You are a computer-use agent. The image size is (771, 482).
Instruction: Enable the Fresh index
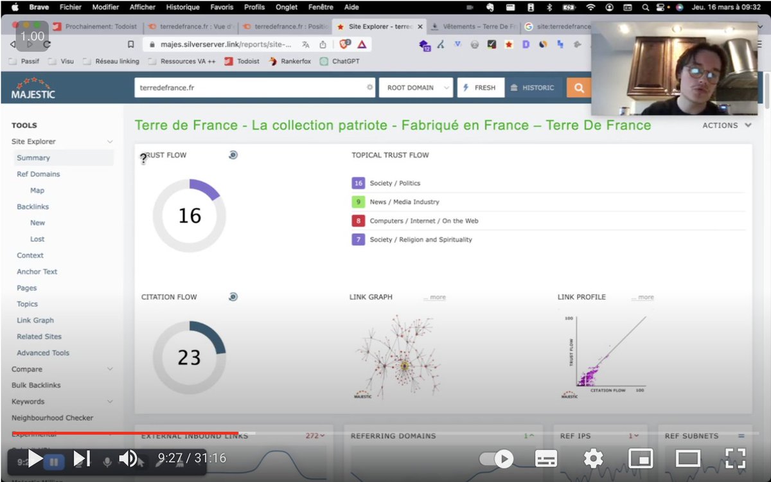click(x=481, y=87)
